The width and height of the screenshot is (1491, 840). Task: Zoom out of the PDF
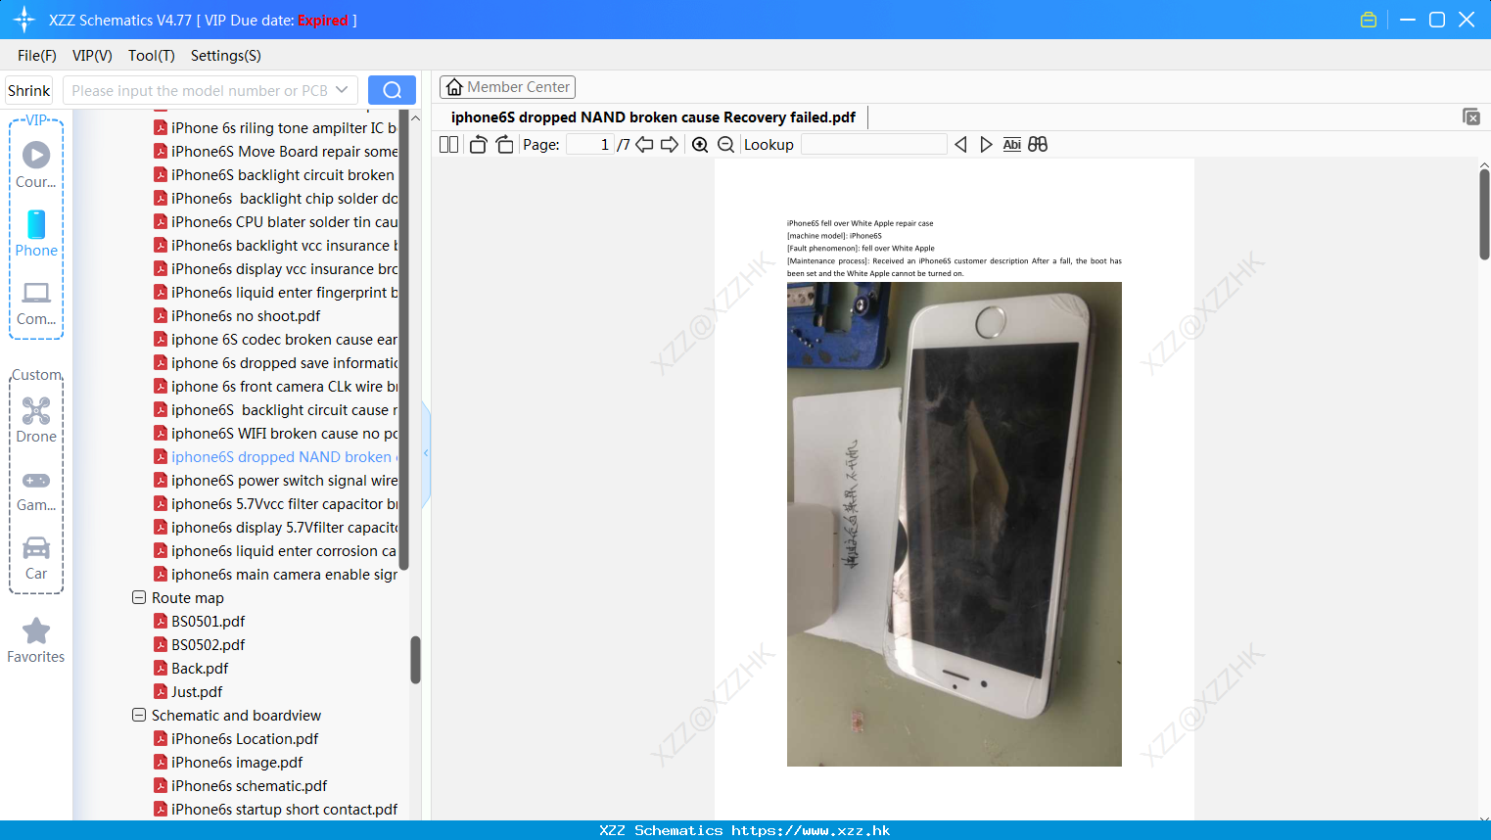pos(725,145)
